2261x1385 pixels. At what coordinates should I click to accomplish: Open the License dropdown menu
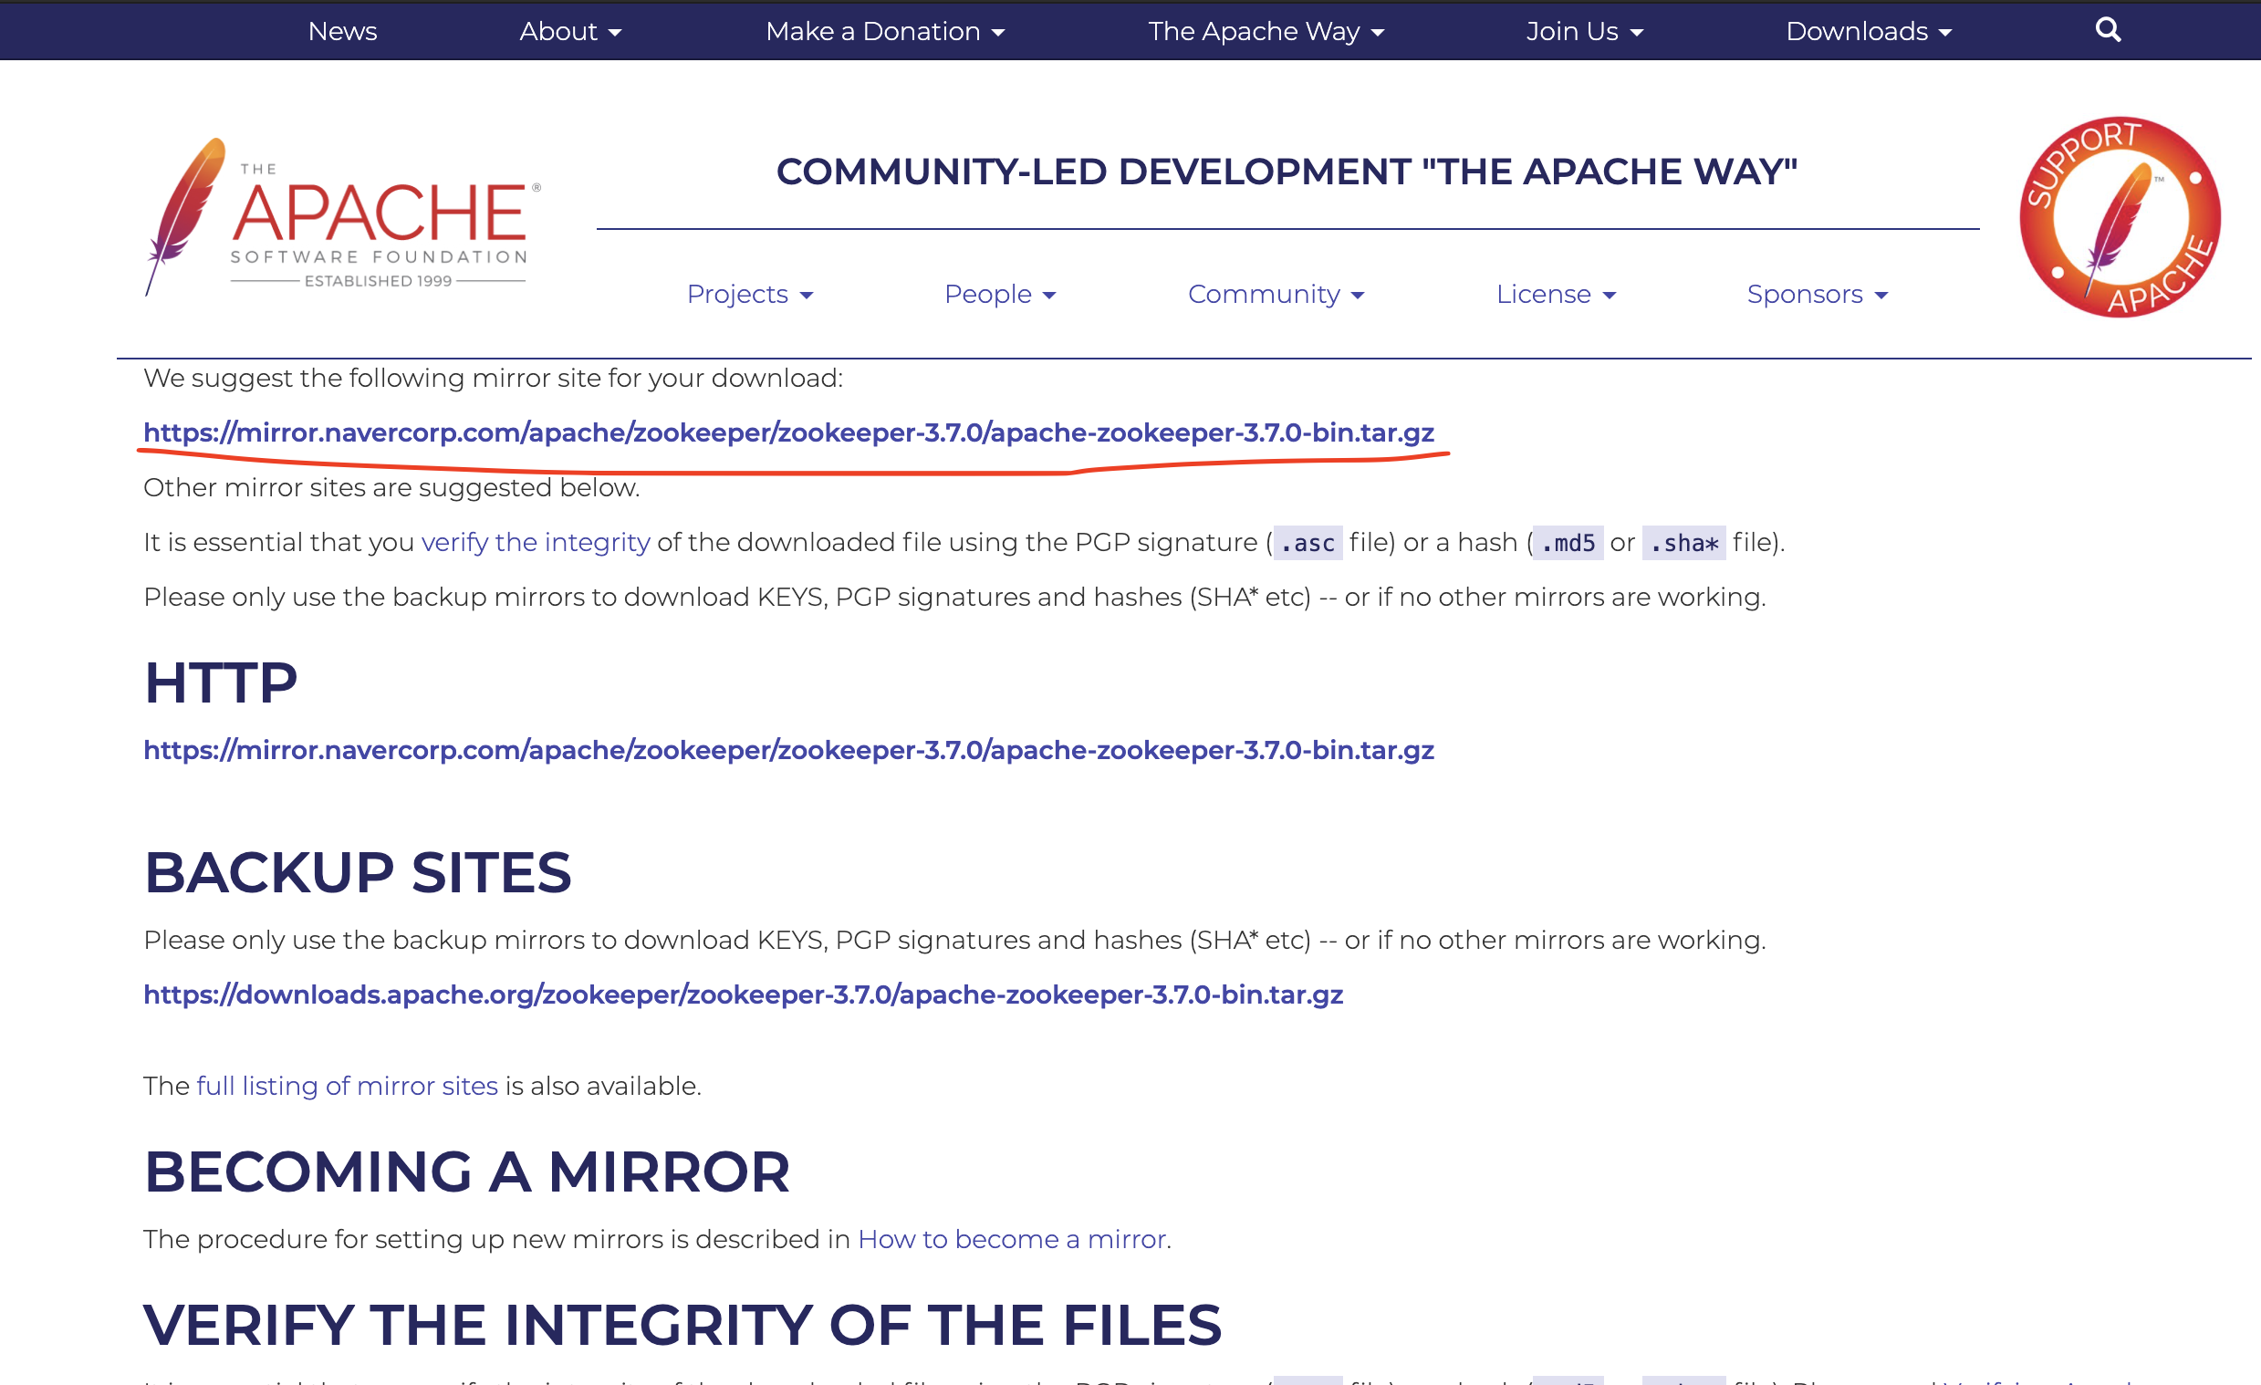(x=1556, y=294)
